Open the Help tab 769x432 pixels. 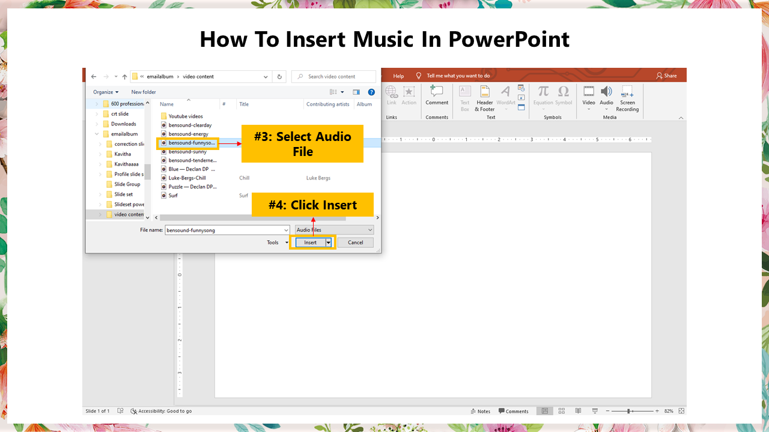(398, 76)
